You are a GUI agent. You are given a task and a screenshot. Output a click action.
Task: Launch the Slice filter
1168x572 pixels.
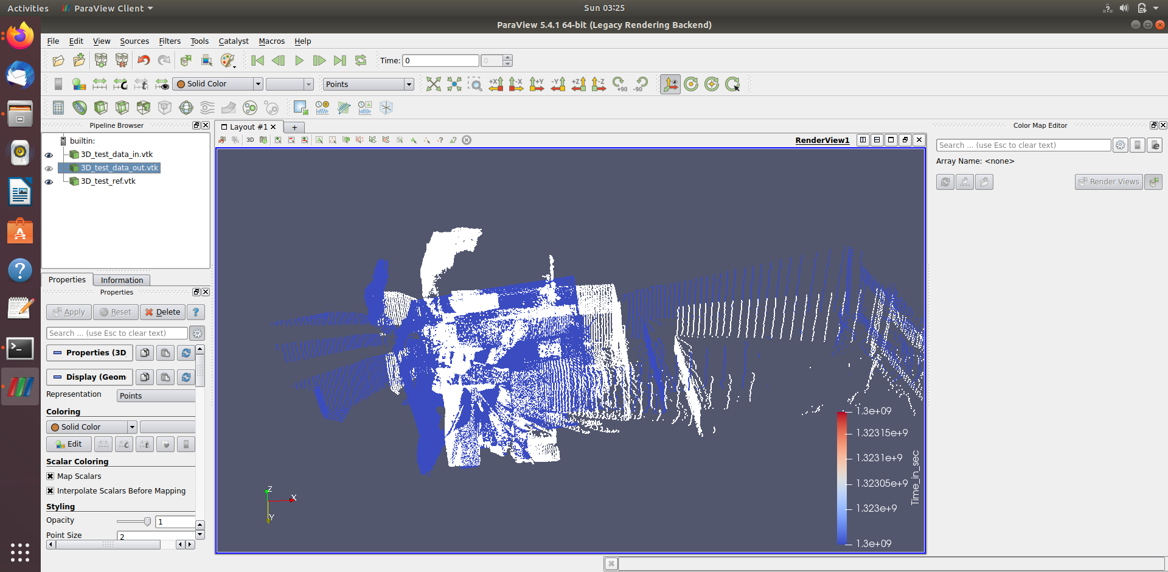[122, 108]
